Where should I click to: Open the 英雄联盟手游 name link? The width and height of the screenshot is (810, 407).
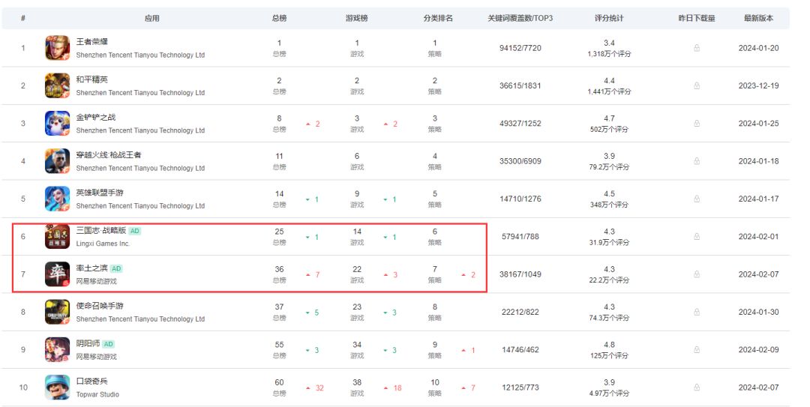click(100, 193)
